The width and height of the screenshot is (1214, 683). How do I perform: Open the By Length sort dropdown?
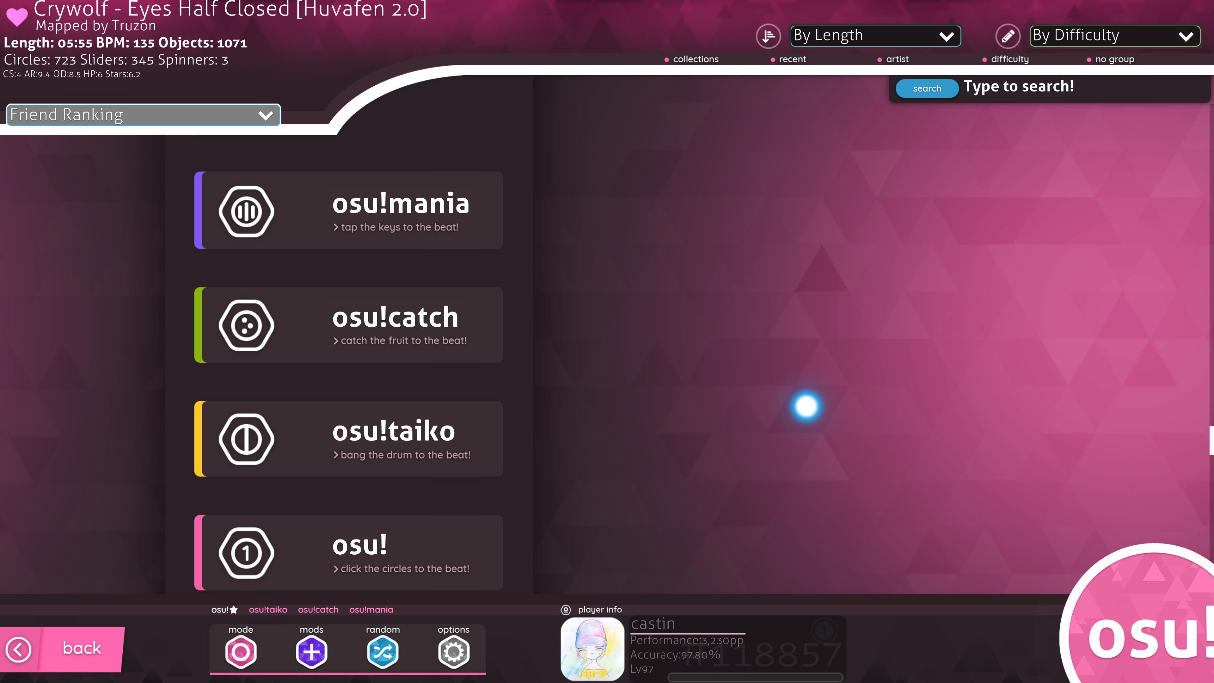point(875,36)
